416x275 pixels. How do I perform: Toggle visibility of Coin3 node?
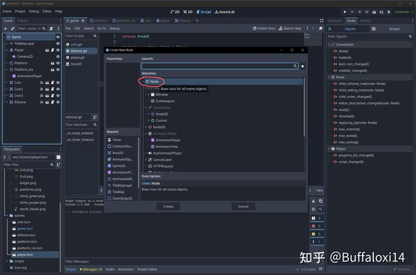click(58, 96)
